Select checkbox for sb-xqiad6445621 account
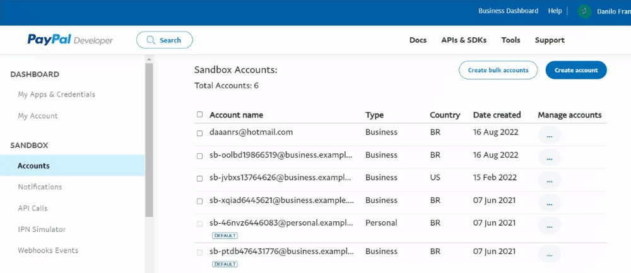631x273 pixels. [x=199, y=201]
